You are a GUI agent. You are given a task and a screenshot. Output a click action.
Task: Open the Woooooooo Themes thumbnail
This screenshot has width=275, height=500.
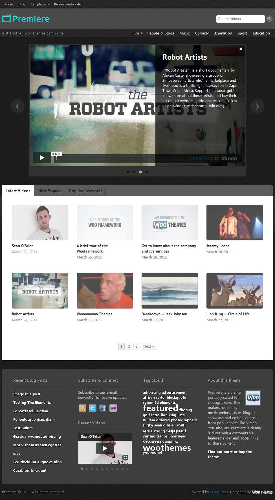105,291
